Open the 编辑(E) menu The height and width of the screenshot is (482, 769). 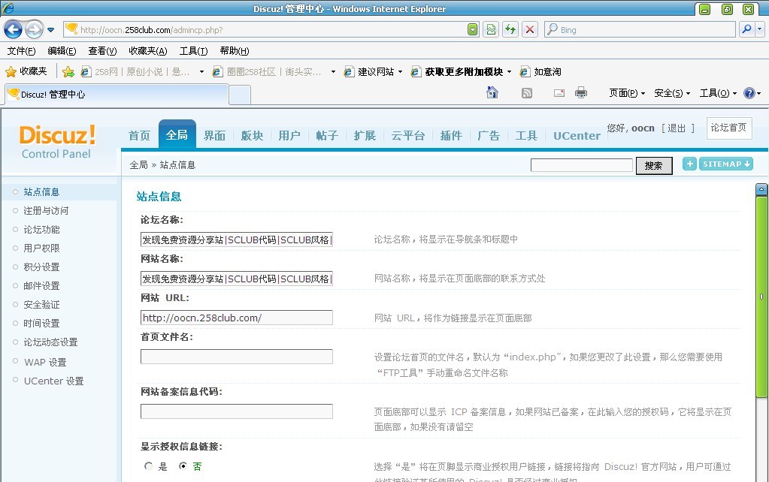[62, 51]
